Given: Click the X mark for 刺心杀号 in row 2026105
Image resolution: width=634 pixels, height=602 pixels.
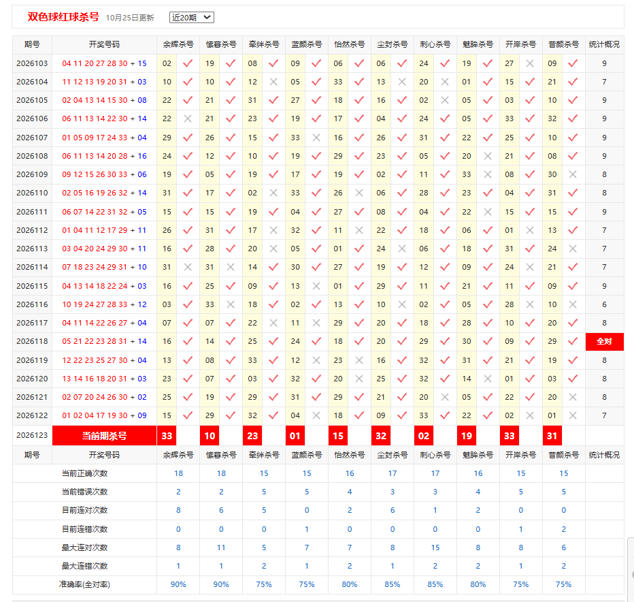Looking at the screenshot, I should (445, 100).
